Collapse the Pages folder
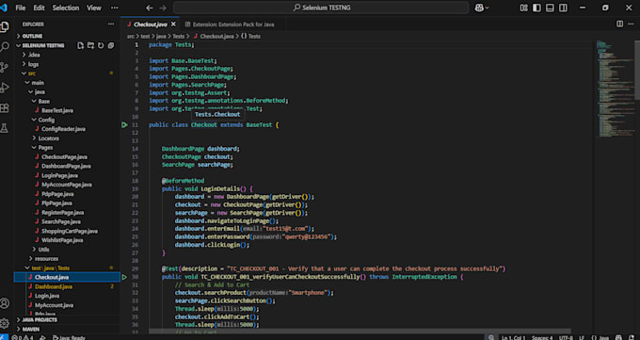Viewport: 640px width, 340px height. 68,148
